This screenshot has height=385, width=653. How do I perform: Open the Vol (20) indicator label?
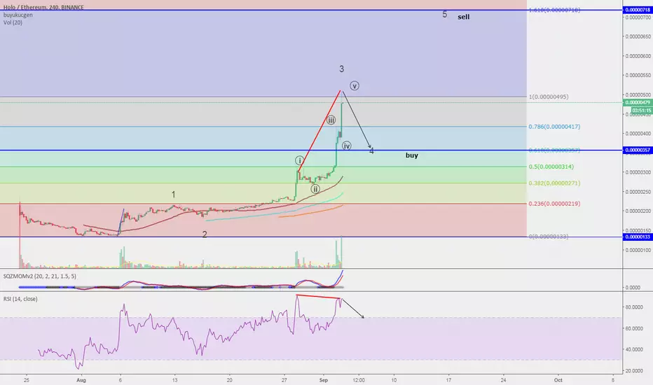pos(13,22)
